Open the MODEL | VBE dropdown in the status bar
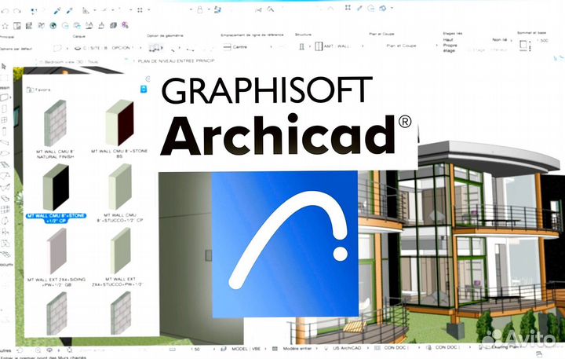 click(x=244, y=349)
